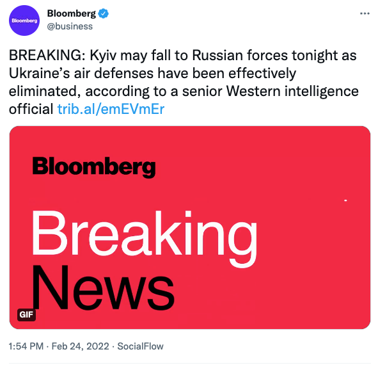Screen dimensions: 378x370
Task: Open the three-dot more options menu
Action: click(x=365, y=13)
